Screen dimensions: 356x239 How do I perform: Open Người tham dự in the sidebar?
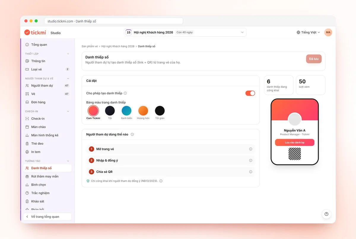tap(47, 86)
